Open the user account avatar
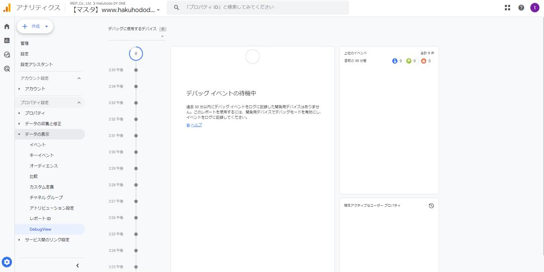The width and height of the screenshot is (544, 272). [x=534, y=8]
